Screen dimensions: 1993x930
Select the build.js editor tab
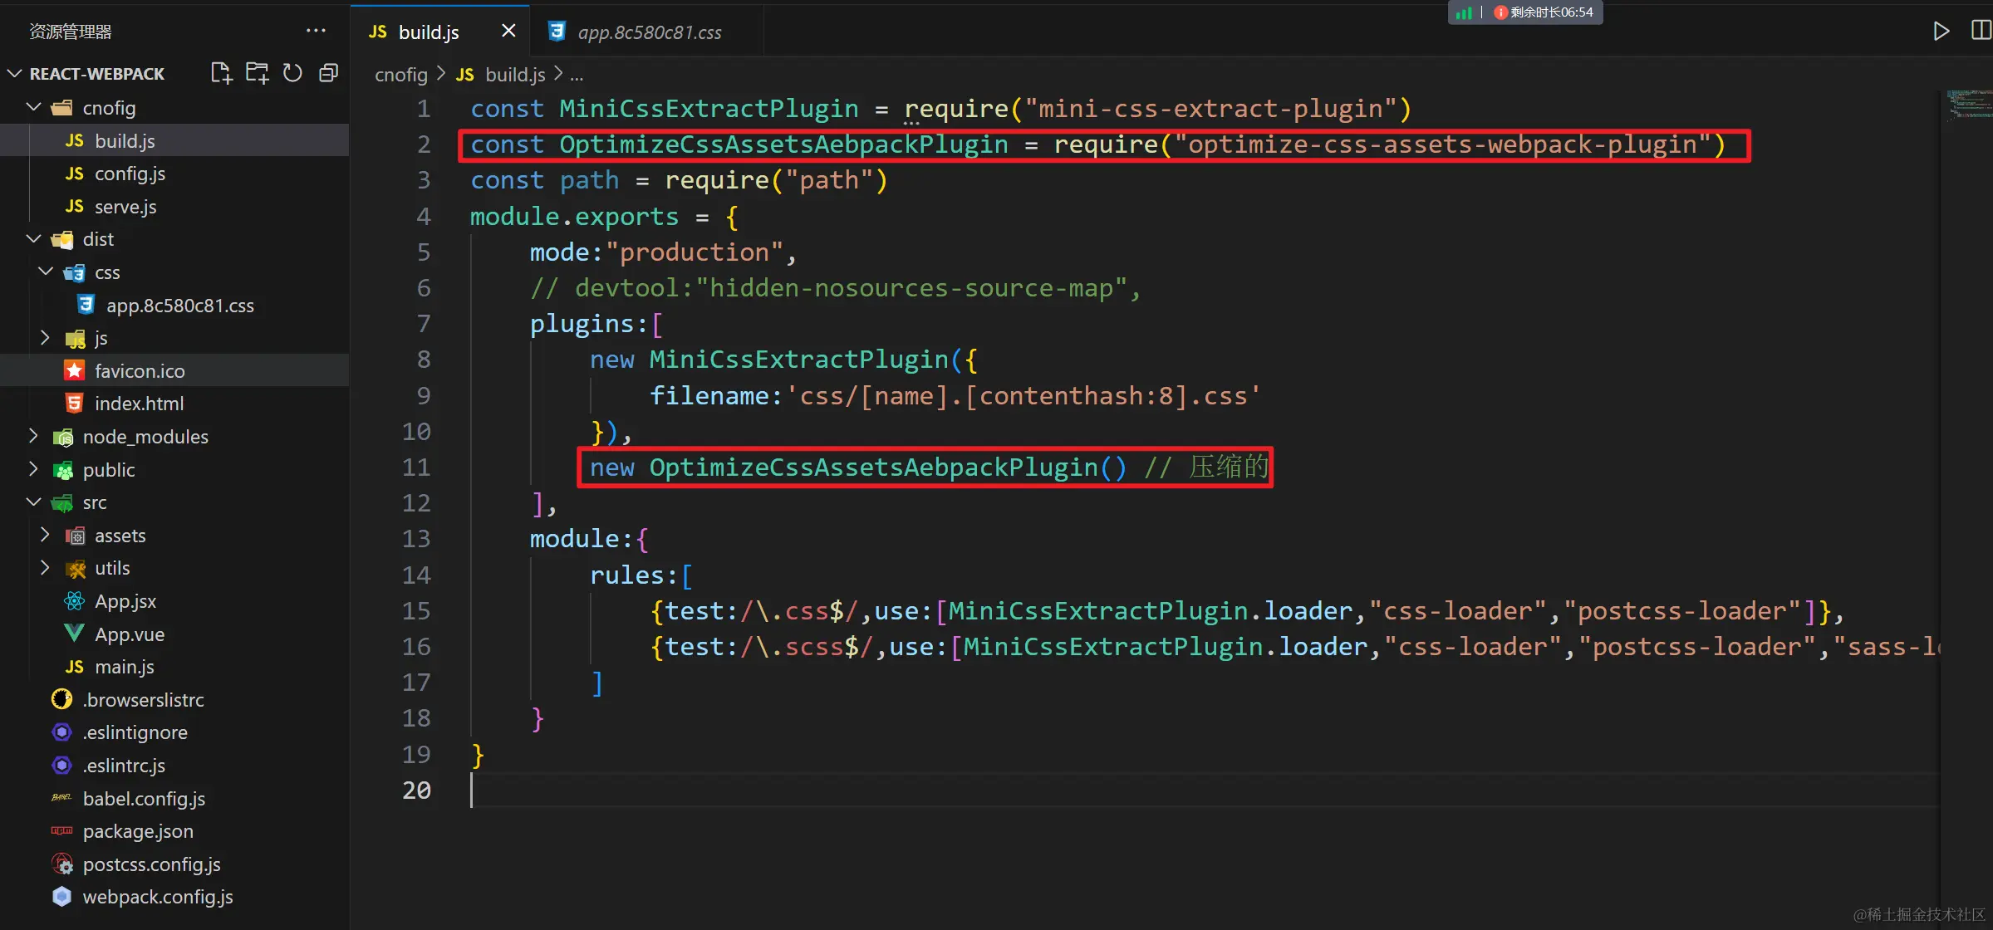click(x=428, y=32)
